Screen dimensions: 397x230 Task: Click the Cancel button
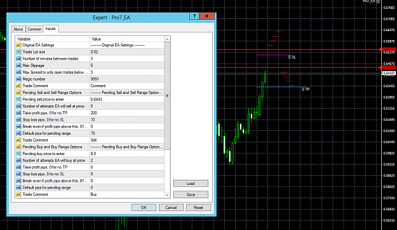click(171, 208)
